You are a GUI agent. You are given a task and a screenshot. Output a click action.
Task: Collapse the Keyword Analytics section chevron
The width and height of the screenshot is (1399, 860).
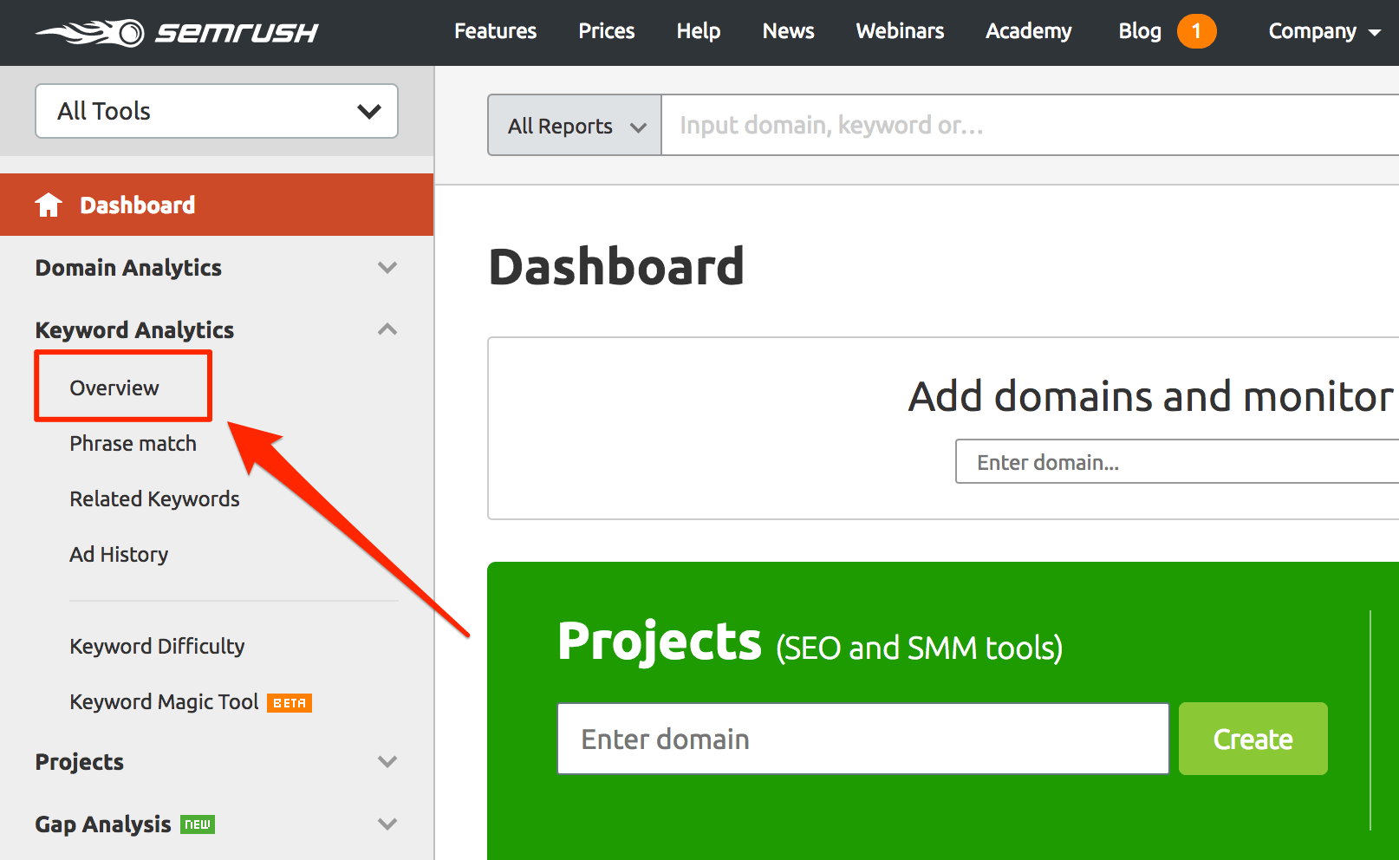(387, 329)
